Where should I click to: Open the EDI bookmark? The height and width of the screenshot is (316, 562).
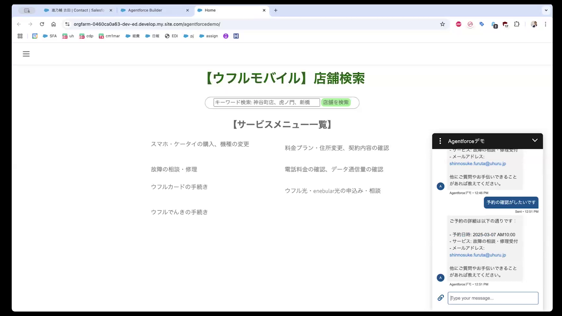tap(171, 36)
